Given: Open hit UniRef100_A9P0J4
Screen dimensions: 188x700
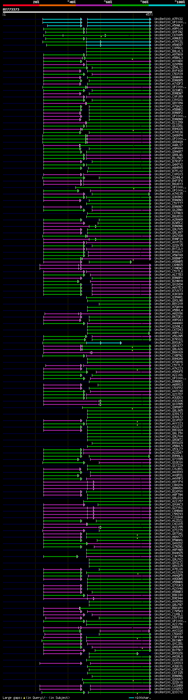Looking at the screenshot, I should [x=169, y=29].
